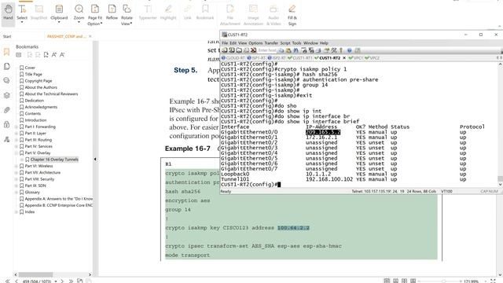Open Script menu in terminal window
503x283 pixels.
click(x=285, y=43)
